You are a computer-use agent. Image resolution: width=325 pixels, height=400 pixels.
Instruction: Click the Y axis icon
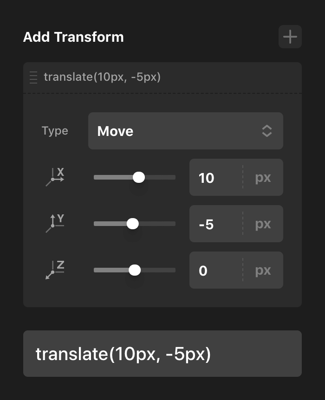click(x=55, y=224)
